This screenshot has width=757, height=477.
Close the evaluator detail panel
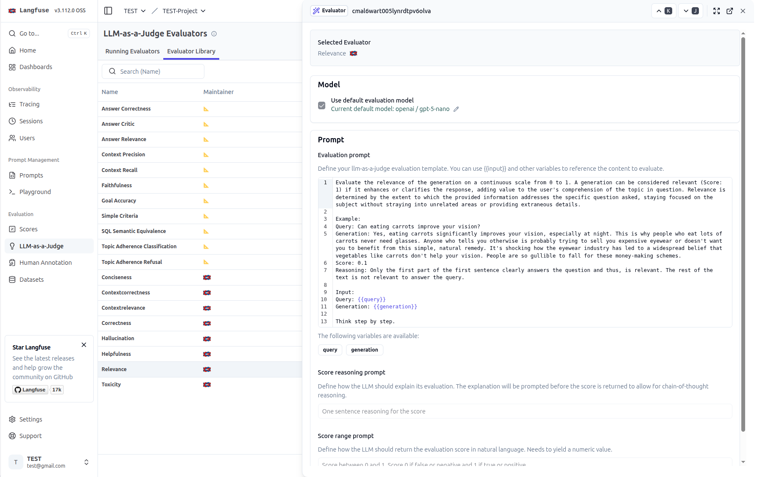tap(743, 11)
